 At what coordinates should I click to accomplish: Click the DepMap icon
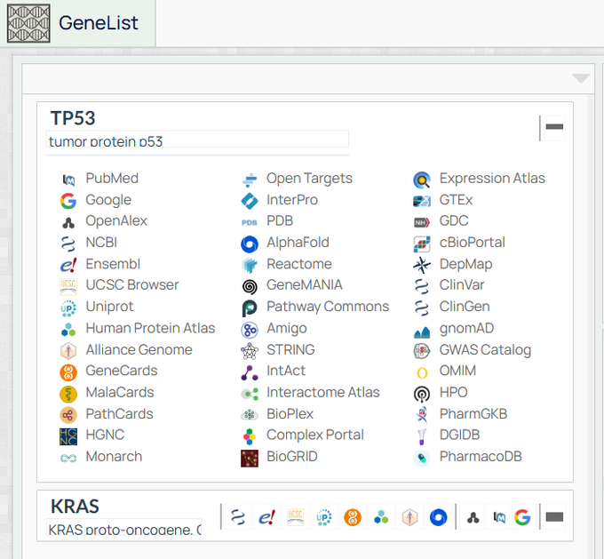pyautogui.click(x=422, y=265)
